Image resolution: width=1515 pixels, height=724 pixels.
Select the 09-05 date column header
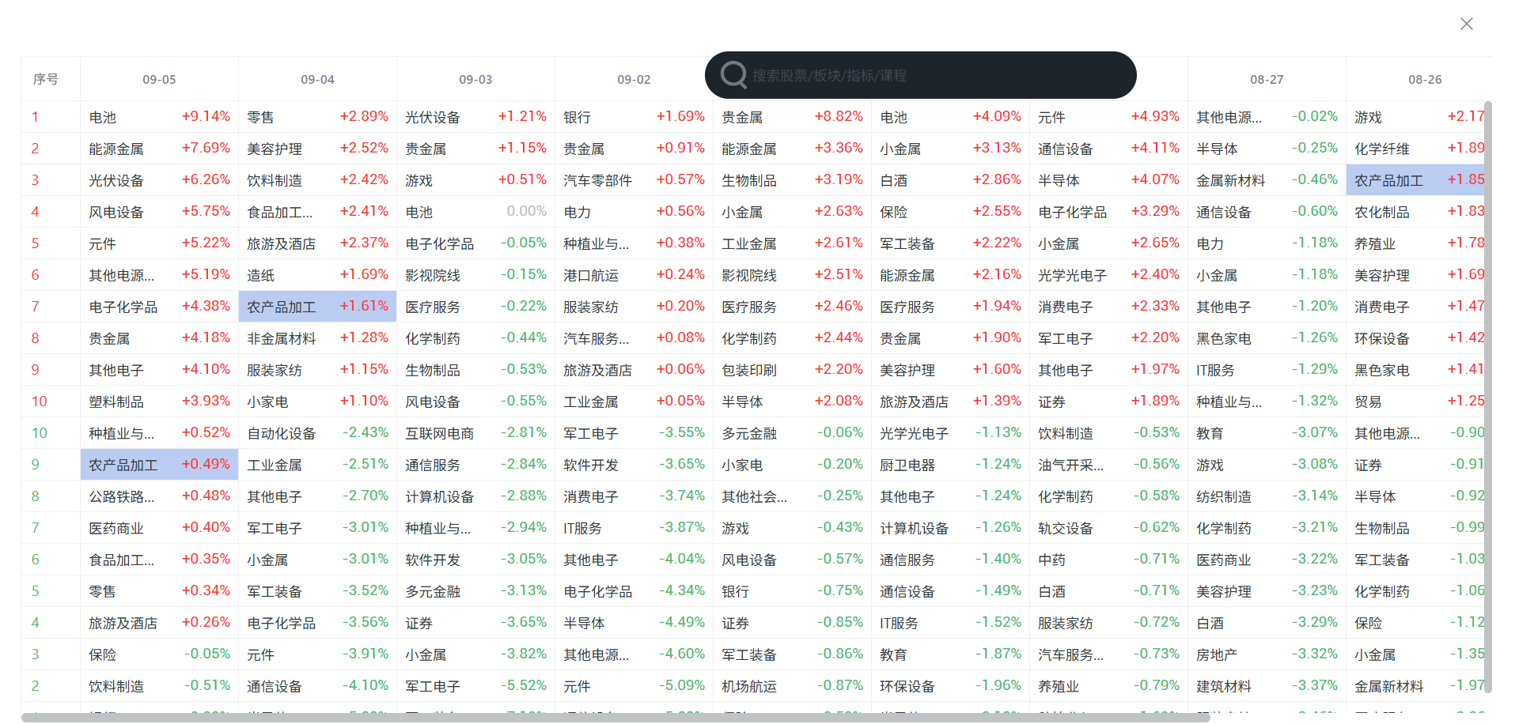point(159,79)
